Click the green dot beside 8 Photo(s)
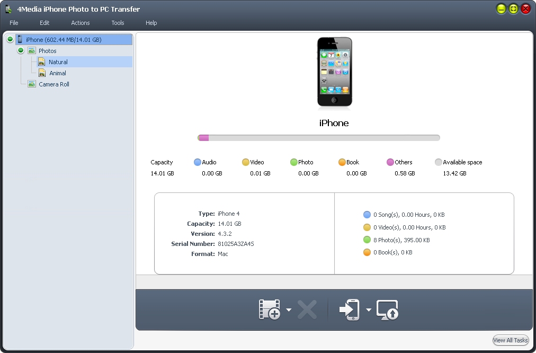The height and width of the screenshot is (353, 536). (x=367, y=240)
